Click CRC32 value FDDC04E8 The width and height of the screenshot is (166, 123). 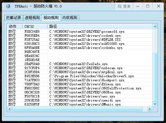(32, 31)
